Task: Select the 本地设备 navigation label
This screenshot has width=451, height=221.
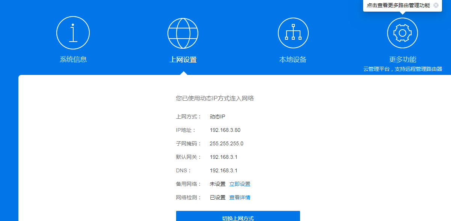Action: click(x=293, y=58)
